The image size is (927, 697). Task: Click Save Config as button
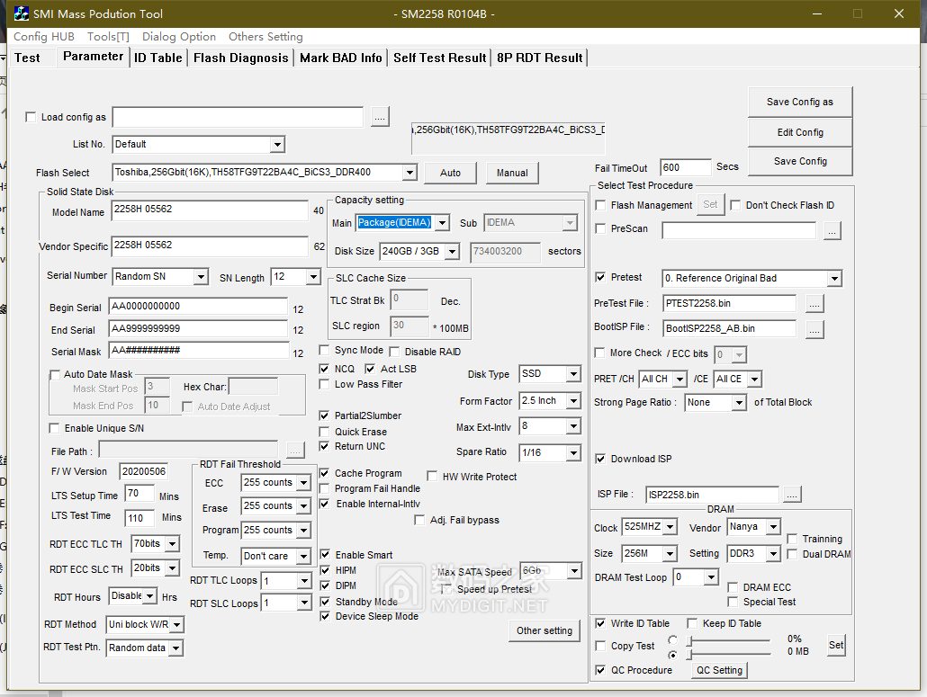(x=800, y=103)
